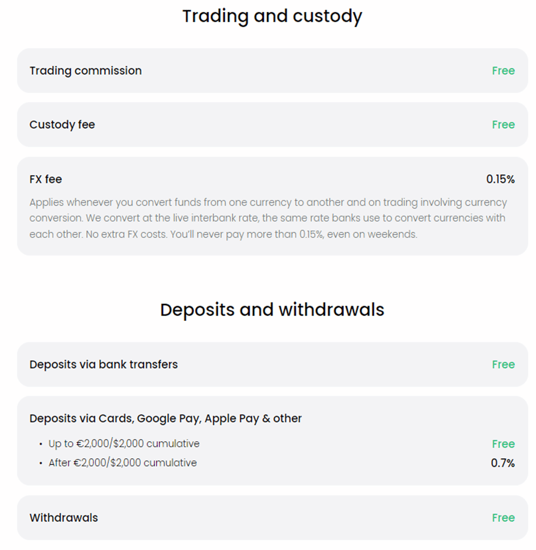Click the 'After €2,000/$2,000 cumulative' item
This screenshot has width=536, height=550.
coord(123,463)
